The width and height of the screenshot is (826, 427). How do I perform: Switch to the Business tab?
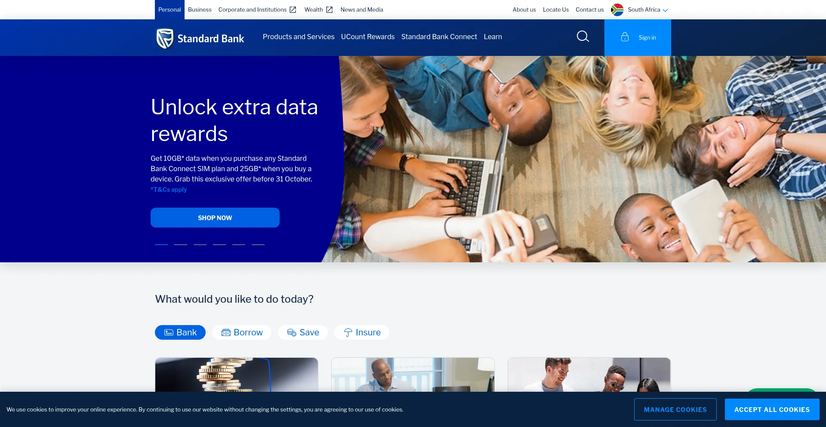point(200,9)
